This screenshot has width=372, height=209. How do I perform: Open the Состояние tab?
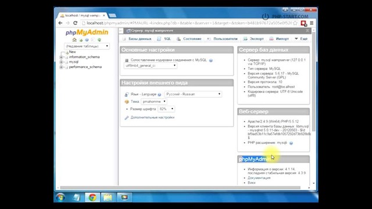pos(189,39)
